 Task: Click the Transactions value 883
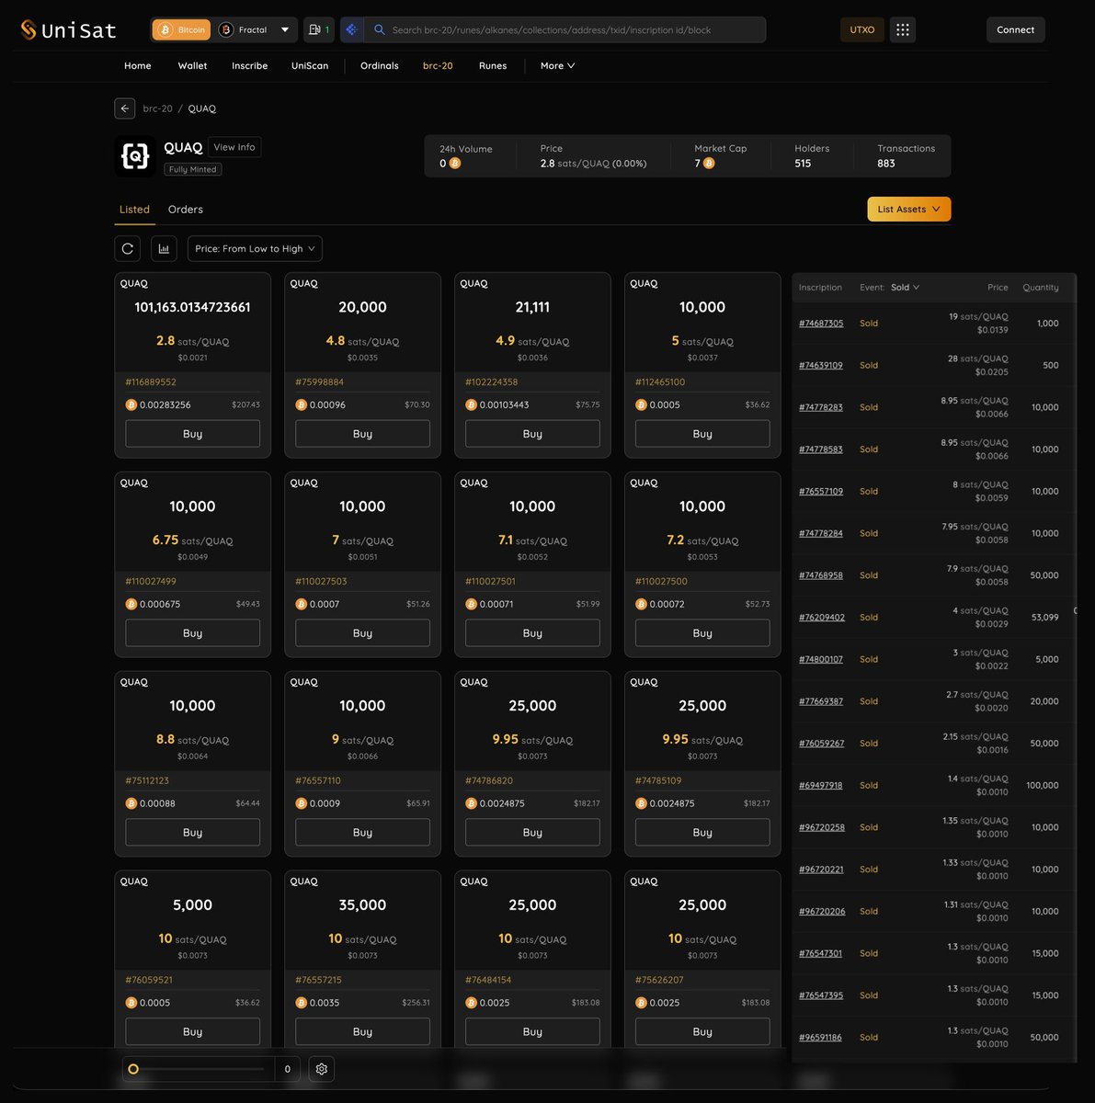886,164
